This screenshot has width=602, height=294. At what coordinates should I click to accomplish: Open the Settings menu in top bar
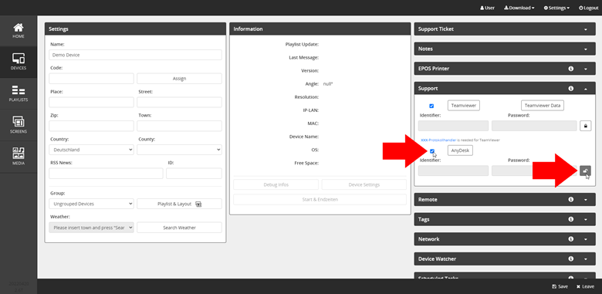click(x=556, y=8)
